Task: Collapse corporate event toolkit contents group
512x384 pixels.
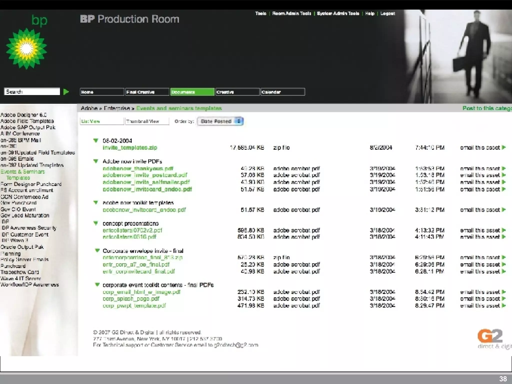Action: coord(97,285)
